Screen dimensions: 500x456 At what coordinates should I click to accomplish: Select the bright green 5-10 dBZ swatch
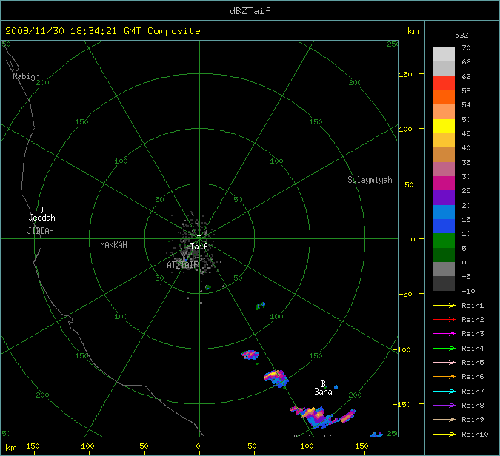pos(444,241)
